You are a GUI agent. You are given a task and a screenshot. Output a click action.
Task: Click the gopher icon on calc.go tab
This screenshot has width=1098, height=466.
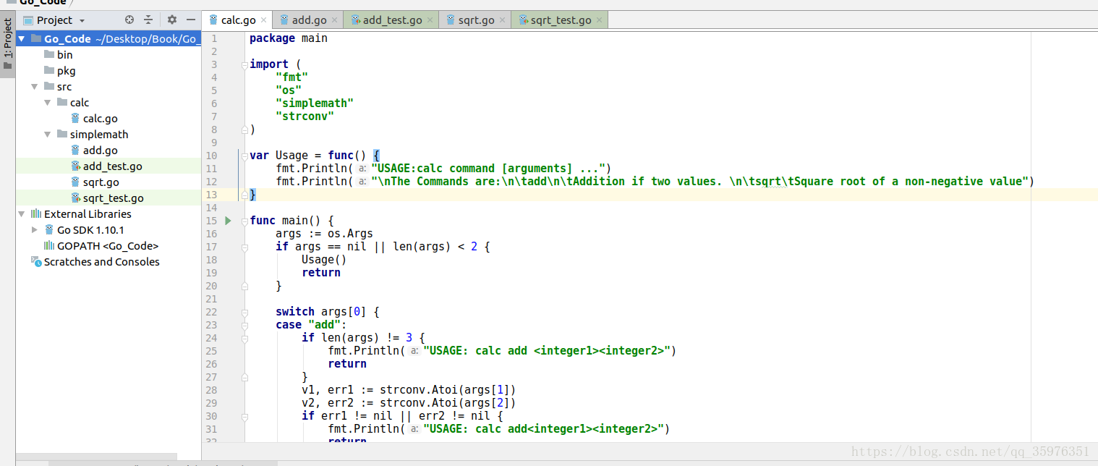[213, 20]
